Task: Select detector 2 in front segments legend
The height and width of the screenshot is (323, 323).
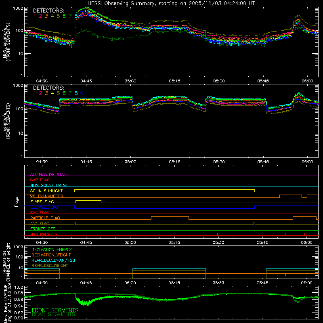Action: point(41,16)
